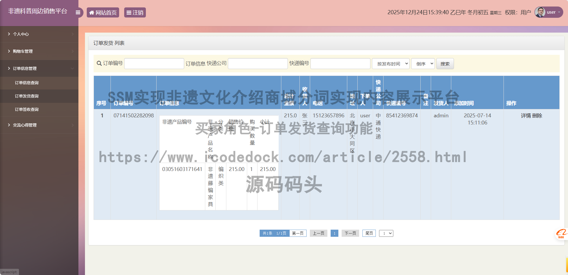The height and width of the screenshot is (275, 568).
Task: Click the sidebar collapse hamburger icon
Action: pyautogui.click(x=78, y=12)
